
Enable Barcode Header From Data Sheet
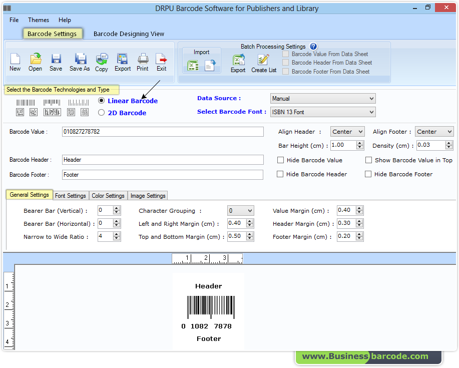285,63
